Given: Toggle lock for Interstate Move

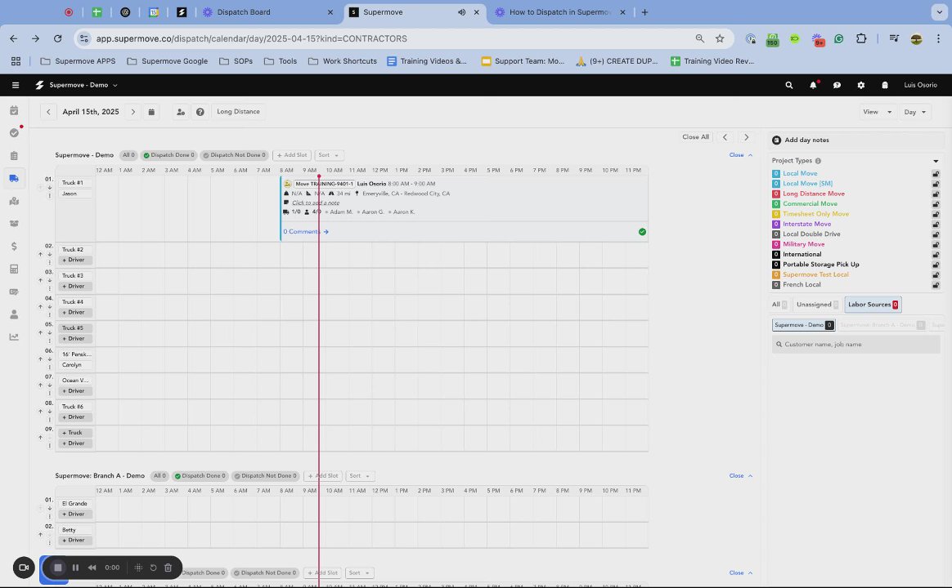Looking at the screenshot, I should pos(936,225).
